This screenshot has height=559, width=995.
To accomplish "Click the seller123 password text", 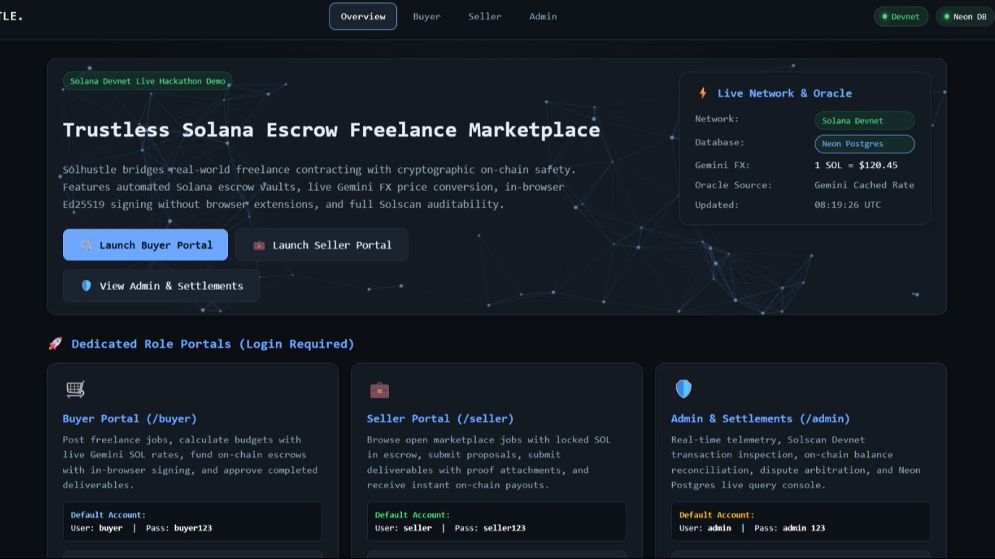I will pyautogui.click(x=505, y=528).
